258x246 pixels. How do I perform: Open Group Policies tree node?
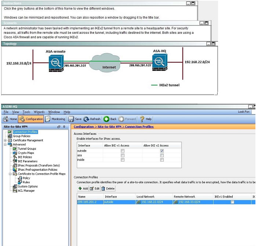(22, 136)
